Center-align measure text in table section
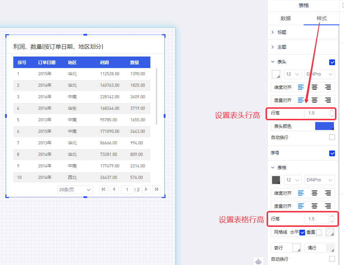Image resolution: width=344 pixels, height=265 pixels. 314,206
